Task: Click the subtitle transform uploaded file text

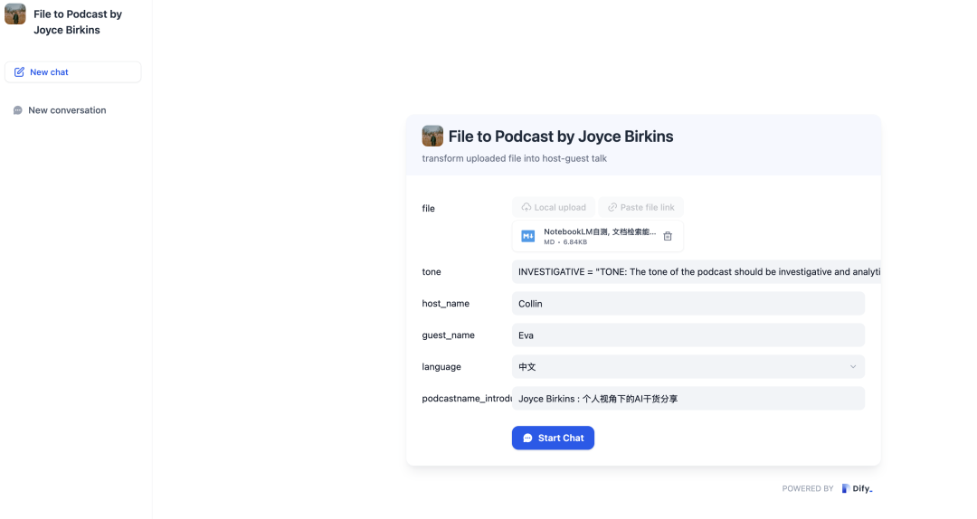Action: [x=514, y=158]
